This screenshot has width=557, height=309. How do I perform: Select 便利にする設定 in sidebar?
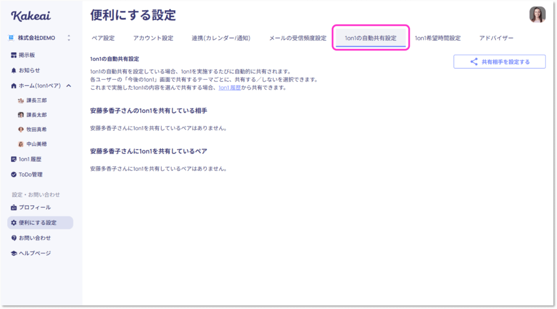point(40,223)
